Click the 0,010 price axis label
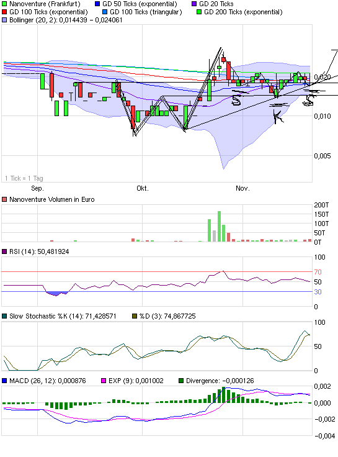 coord(322,116)
